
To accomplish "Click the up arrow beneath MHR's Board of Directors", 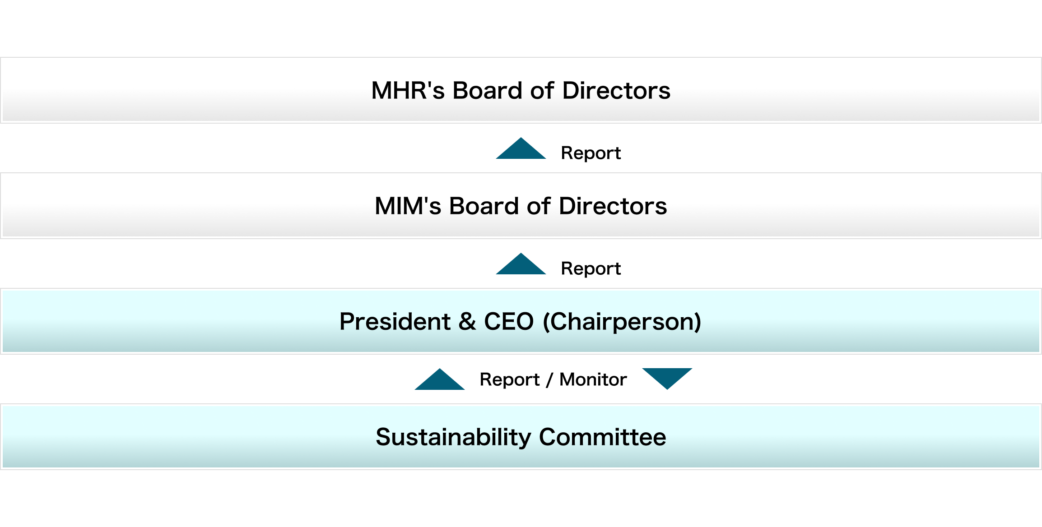I will 521,150.
